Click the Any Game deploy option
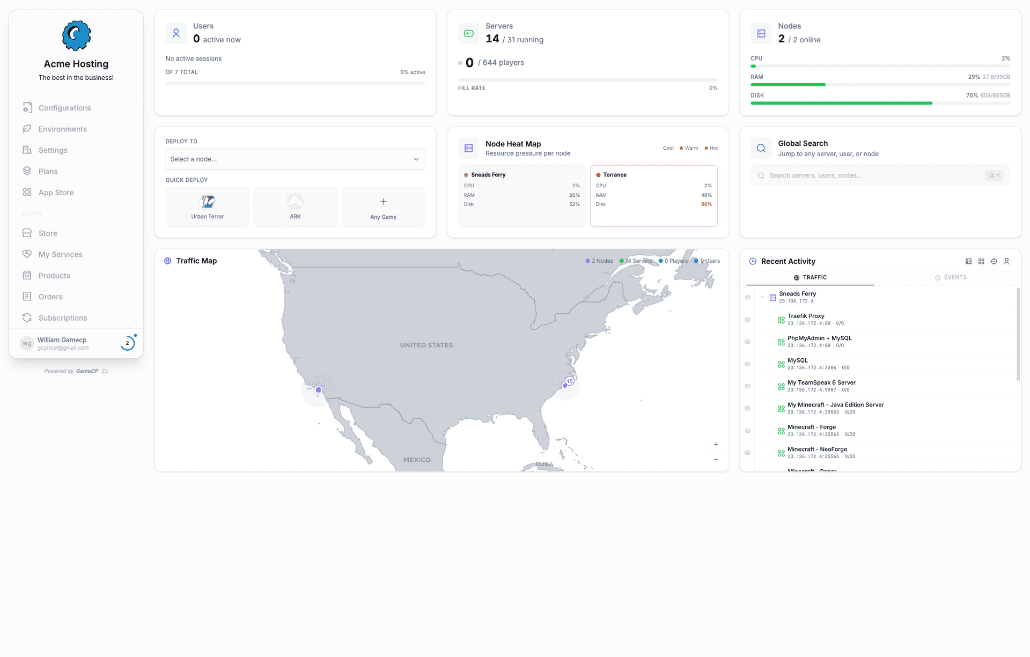The width and height of the screenshot is (1030, 657). tap(383, 207)
